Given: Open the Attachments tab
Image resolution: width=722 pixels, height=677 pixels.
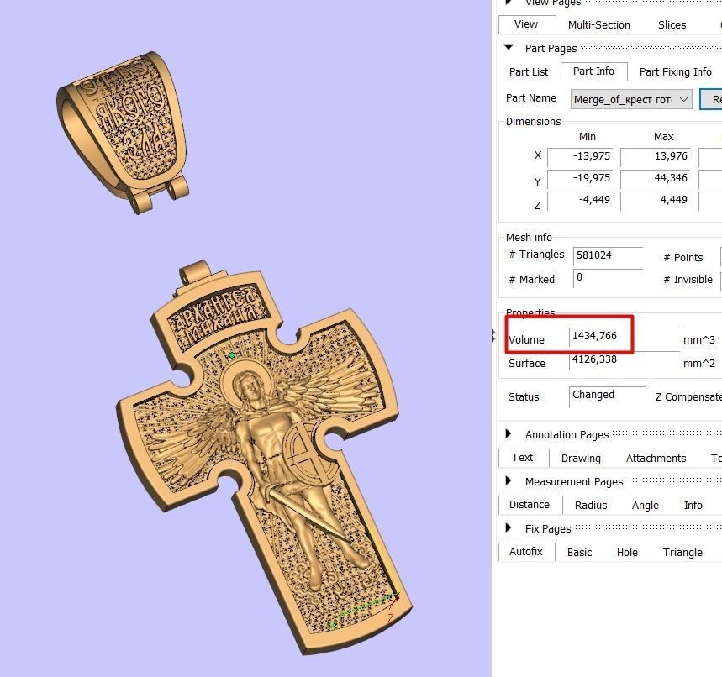Looking at the screenshot, I should point(656,459).
